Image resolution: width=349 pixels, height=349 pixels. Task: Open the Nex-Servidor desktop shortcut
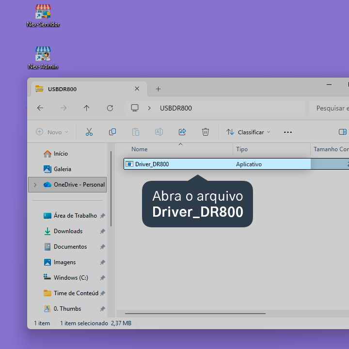point(43,16)
